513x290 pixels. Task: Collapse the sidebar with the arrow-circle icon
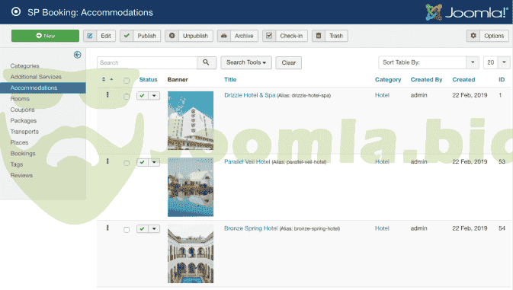(78, 55)
